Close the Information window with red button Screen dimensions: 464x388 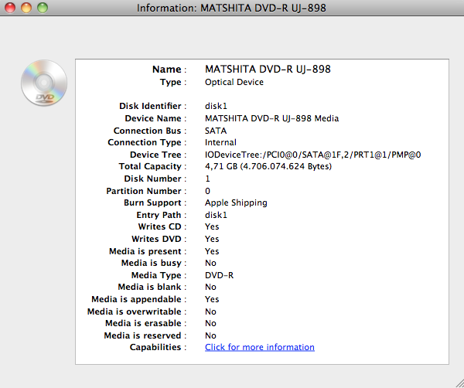click(x=10, y=8)
